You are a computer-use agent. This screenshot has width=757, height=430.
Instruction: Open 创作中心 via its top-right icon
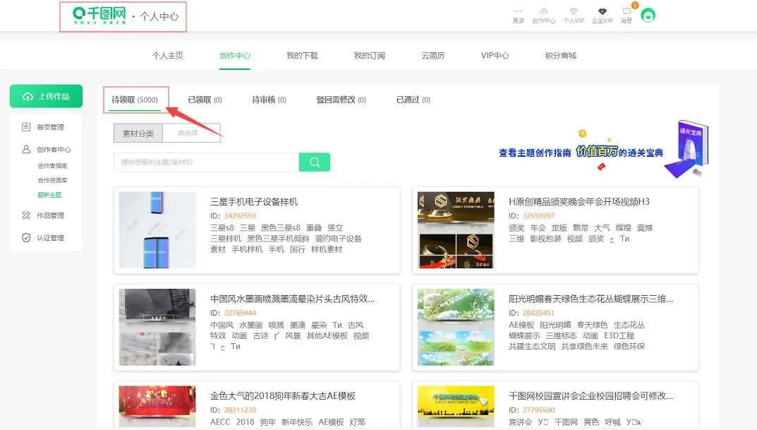tap(543, 11)
